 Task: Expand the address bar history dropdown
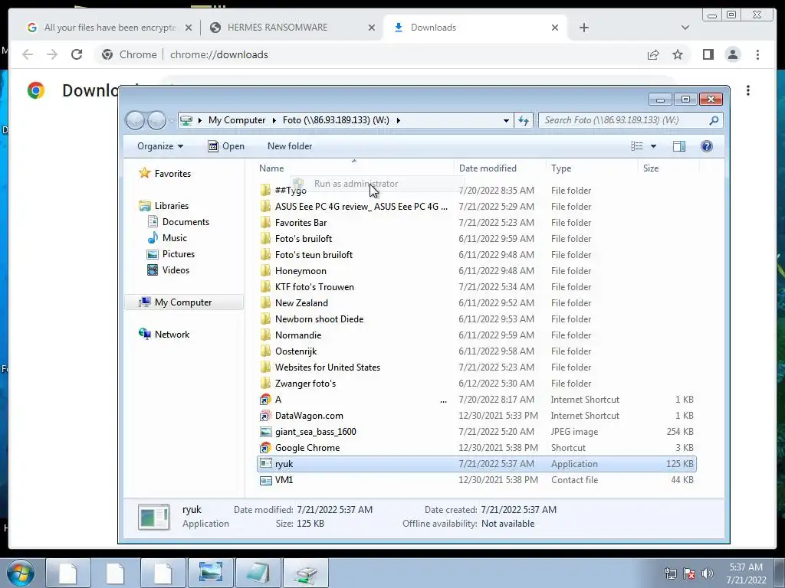pyautogui.click(x=506, y=120)
